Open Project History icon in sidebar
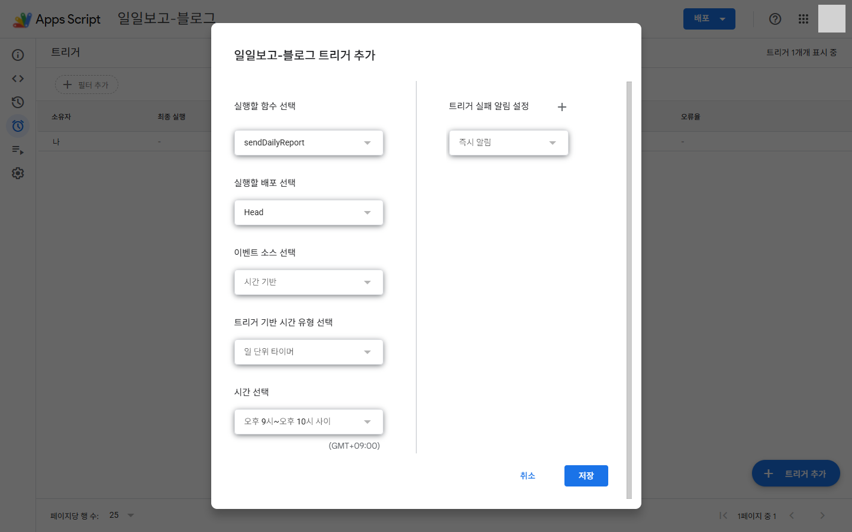The height and width of the screenshot is (532, 852). point(18,102)
